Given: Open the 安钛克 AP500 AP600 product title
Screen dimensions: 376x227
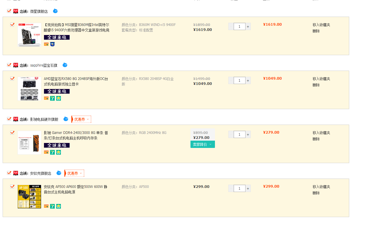Looking at the screenshot, I should pyautogui.click(x=75, y=189).
